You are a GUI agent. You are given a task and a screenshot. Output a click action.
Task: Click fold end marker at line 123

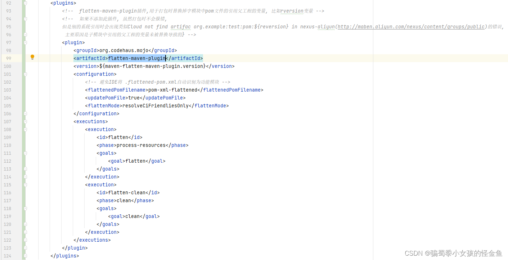pyautogui.click(x=25, y=248)
